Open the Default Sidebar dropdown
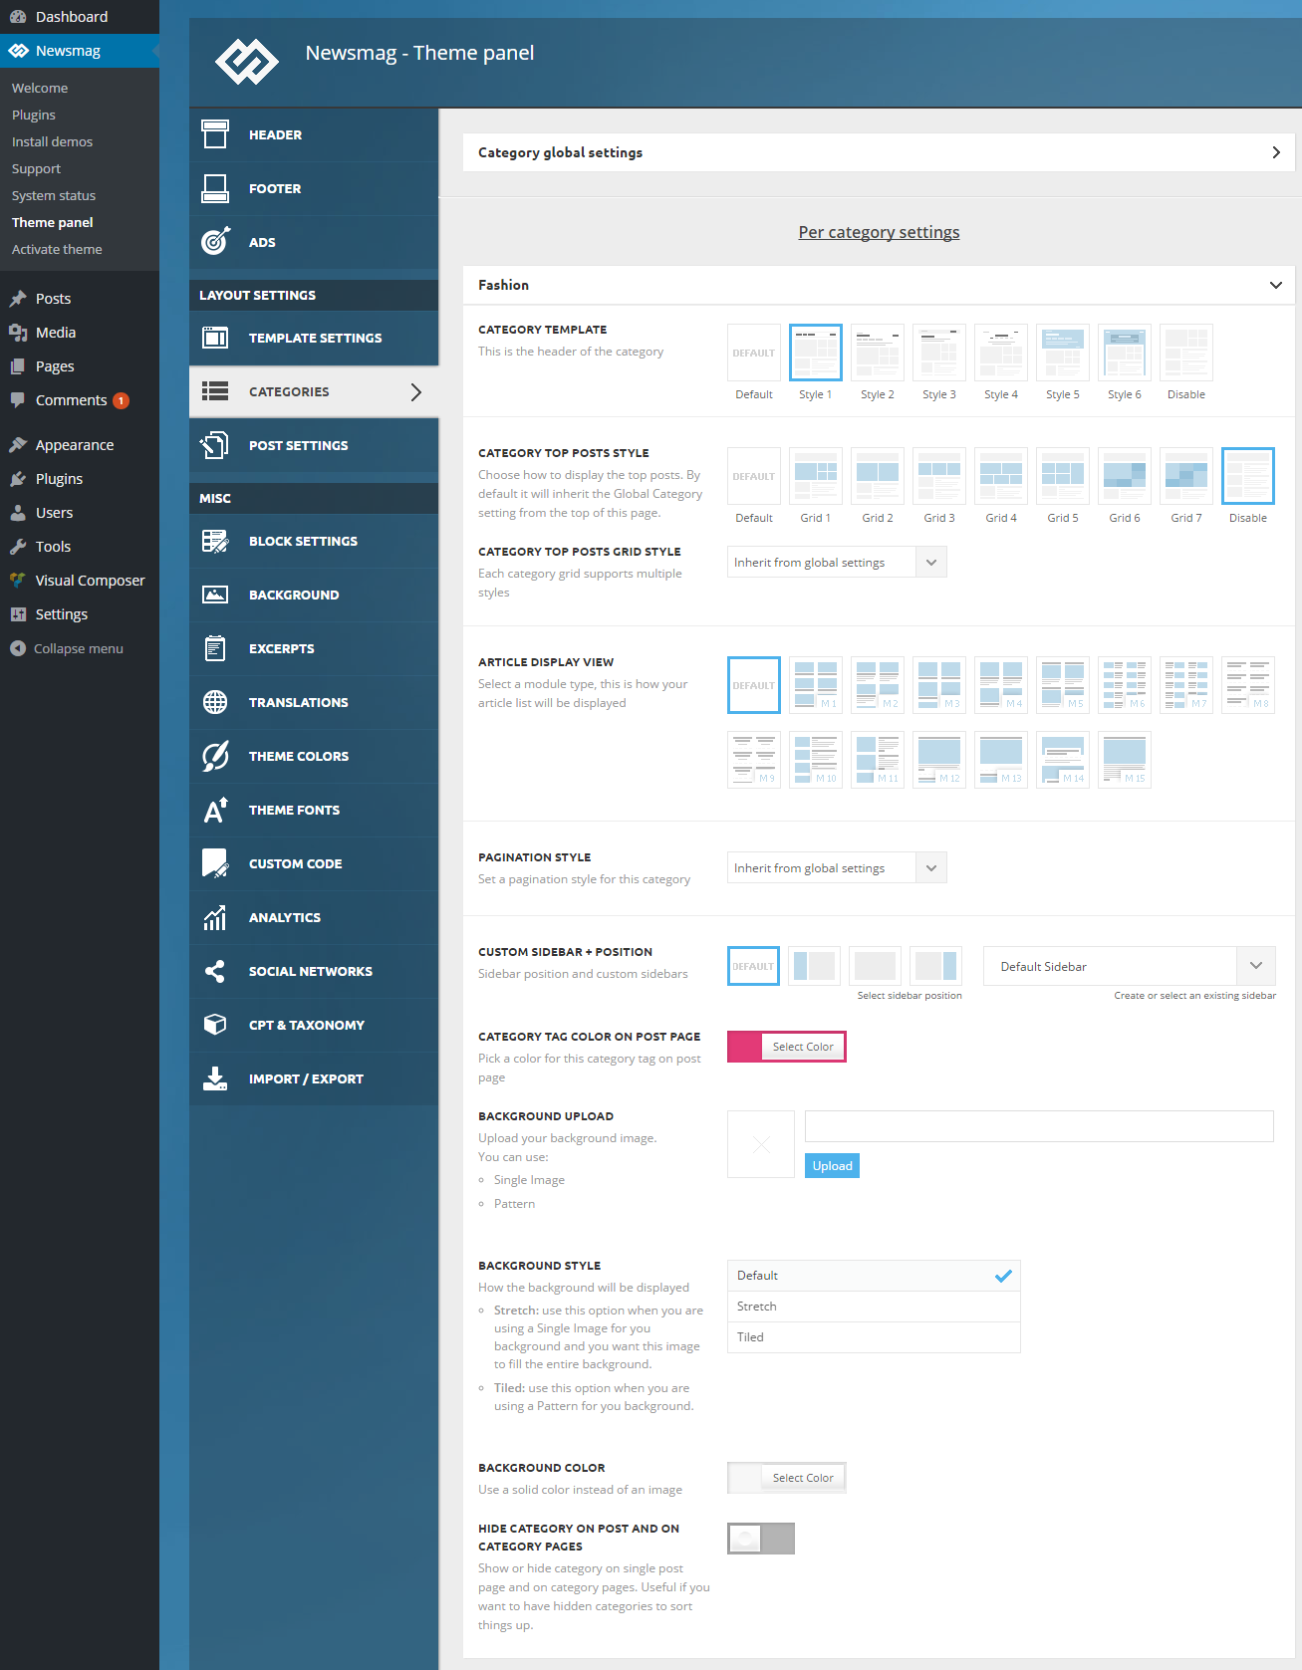Image resolution: width=1302 pixels, height=1670 pixels. point(1129,966)
